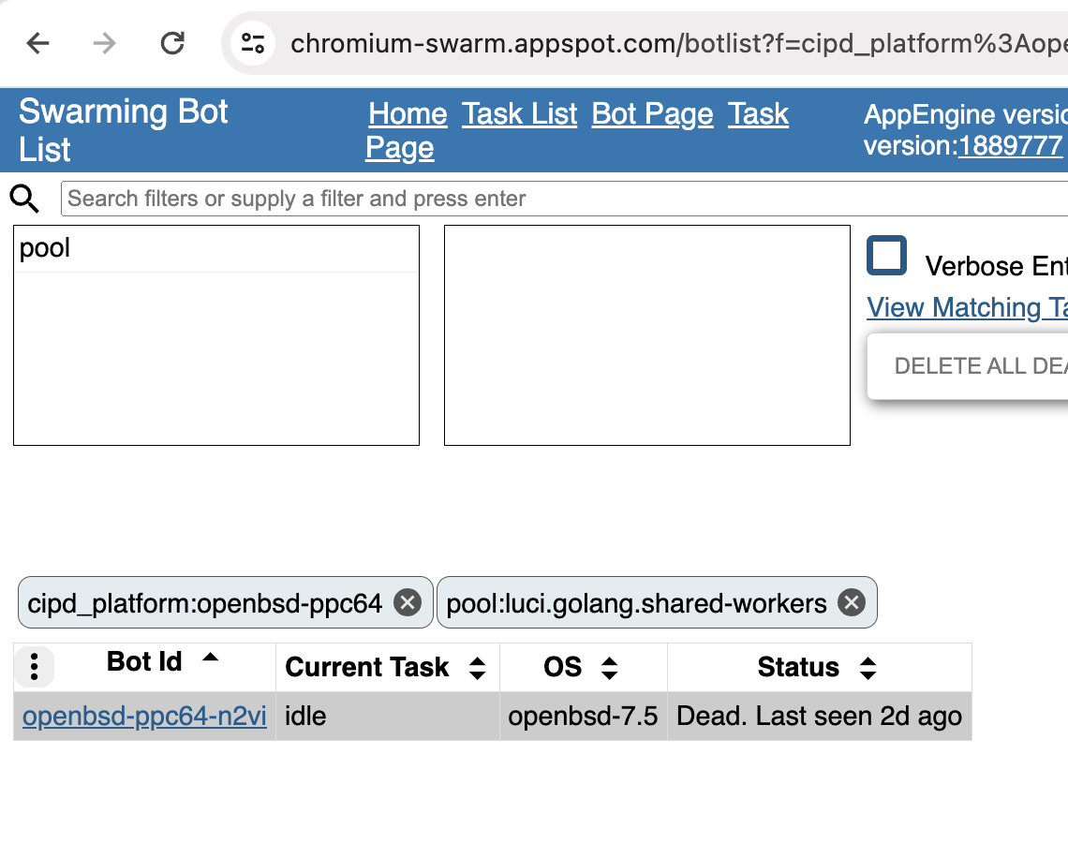Open the Task List link
The height and width of the screenshot is (858, 1068).
(520, 113)
